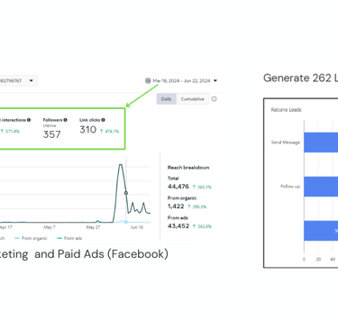Click the upward arrow beside 474.1%

[102, 131]
